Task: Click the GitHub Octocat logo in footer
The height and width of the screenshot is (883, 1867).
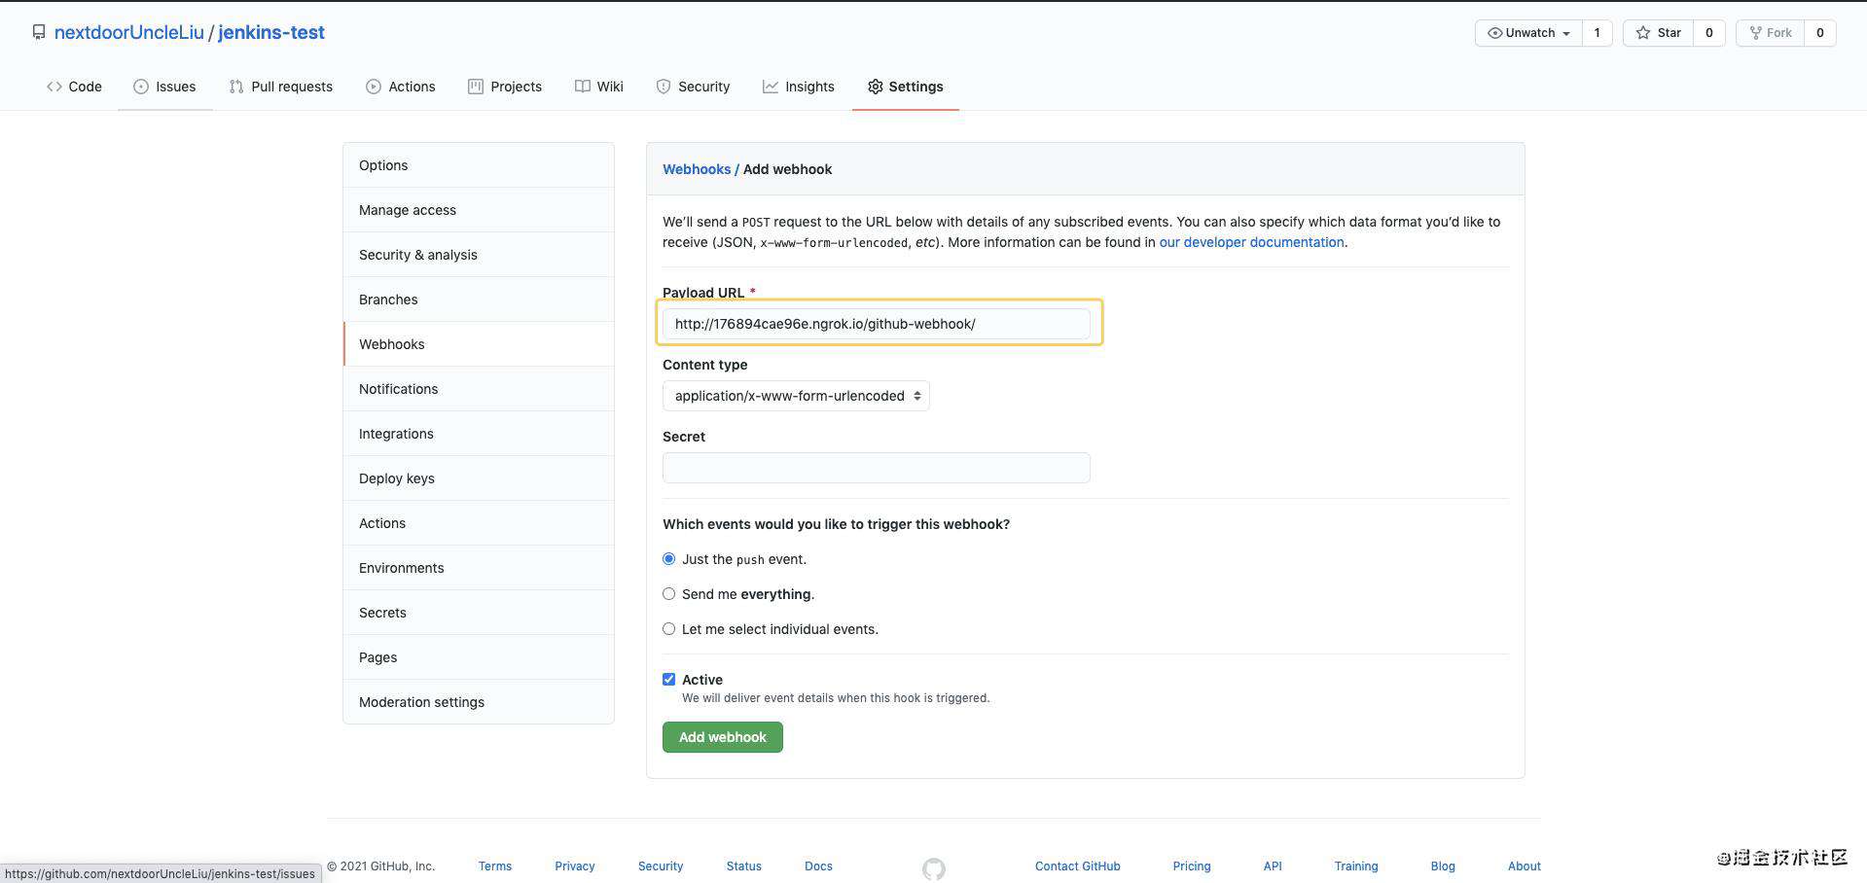Action: pos(934,868)
